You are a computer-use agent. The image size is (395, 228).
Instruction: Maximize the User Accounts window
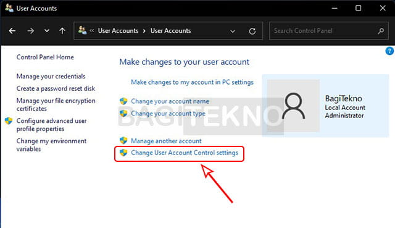(x=358, y=8)
